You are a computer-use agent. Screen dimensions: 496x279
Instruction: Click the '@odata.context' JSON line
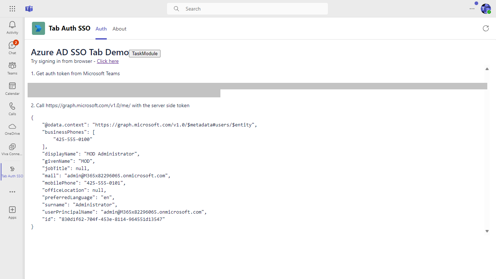(x=150, y=125)
